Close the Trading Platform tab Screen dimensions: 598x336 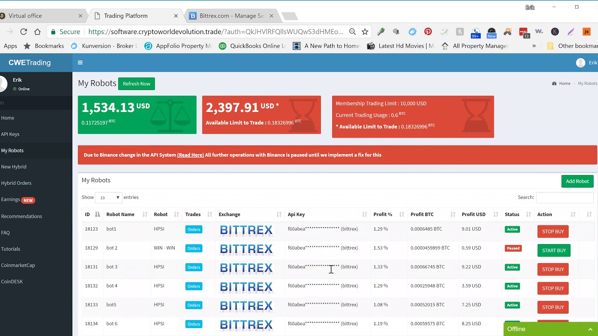coord(176,16)
